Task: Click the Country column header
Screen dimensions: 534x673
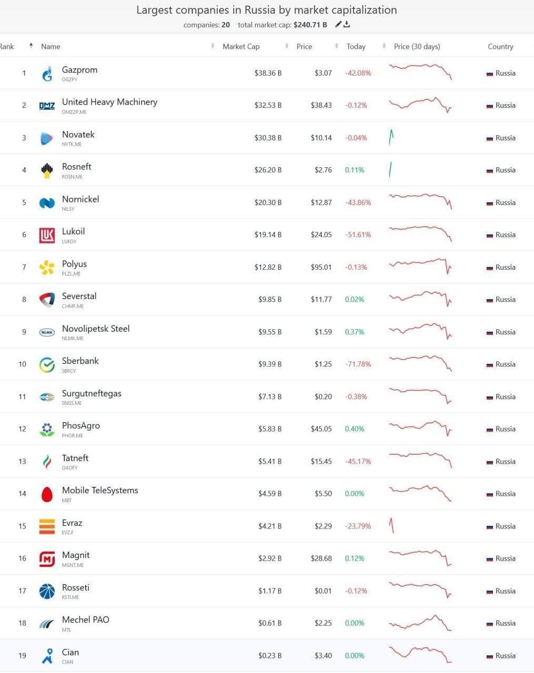Action: (500, 46)
